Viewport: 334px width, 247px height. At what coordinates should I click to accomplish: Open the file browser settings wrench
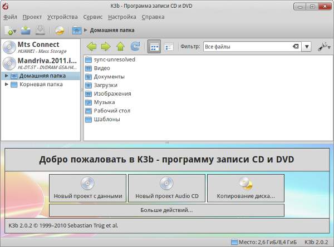323,47
